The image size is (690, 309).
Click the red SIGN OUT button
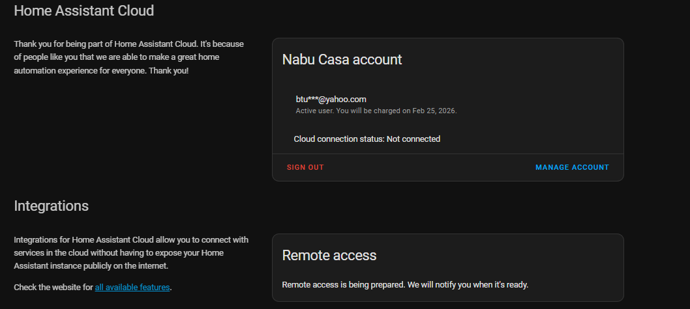tap(305, 167)
